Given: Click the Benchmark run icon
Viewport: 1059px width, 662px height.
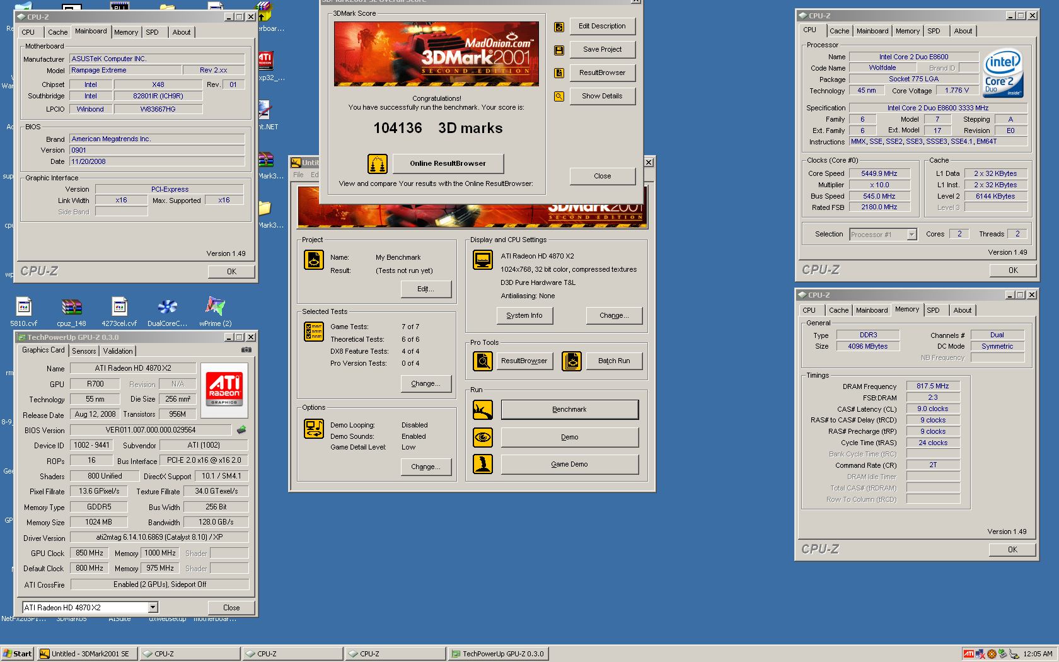Looking at the screenshot, I should click(x=483, y=410).
